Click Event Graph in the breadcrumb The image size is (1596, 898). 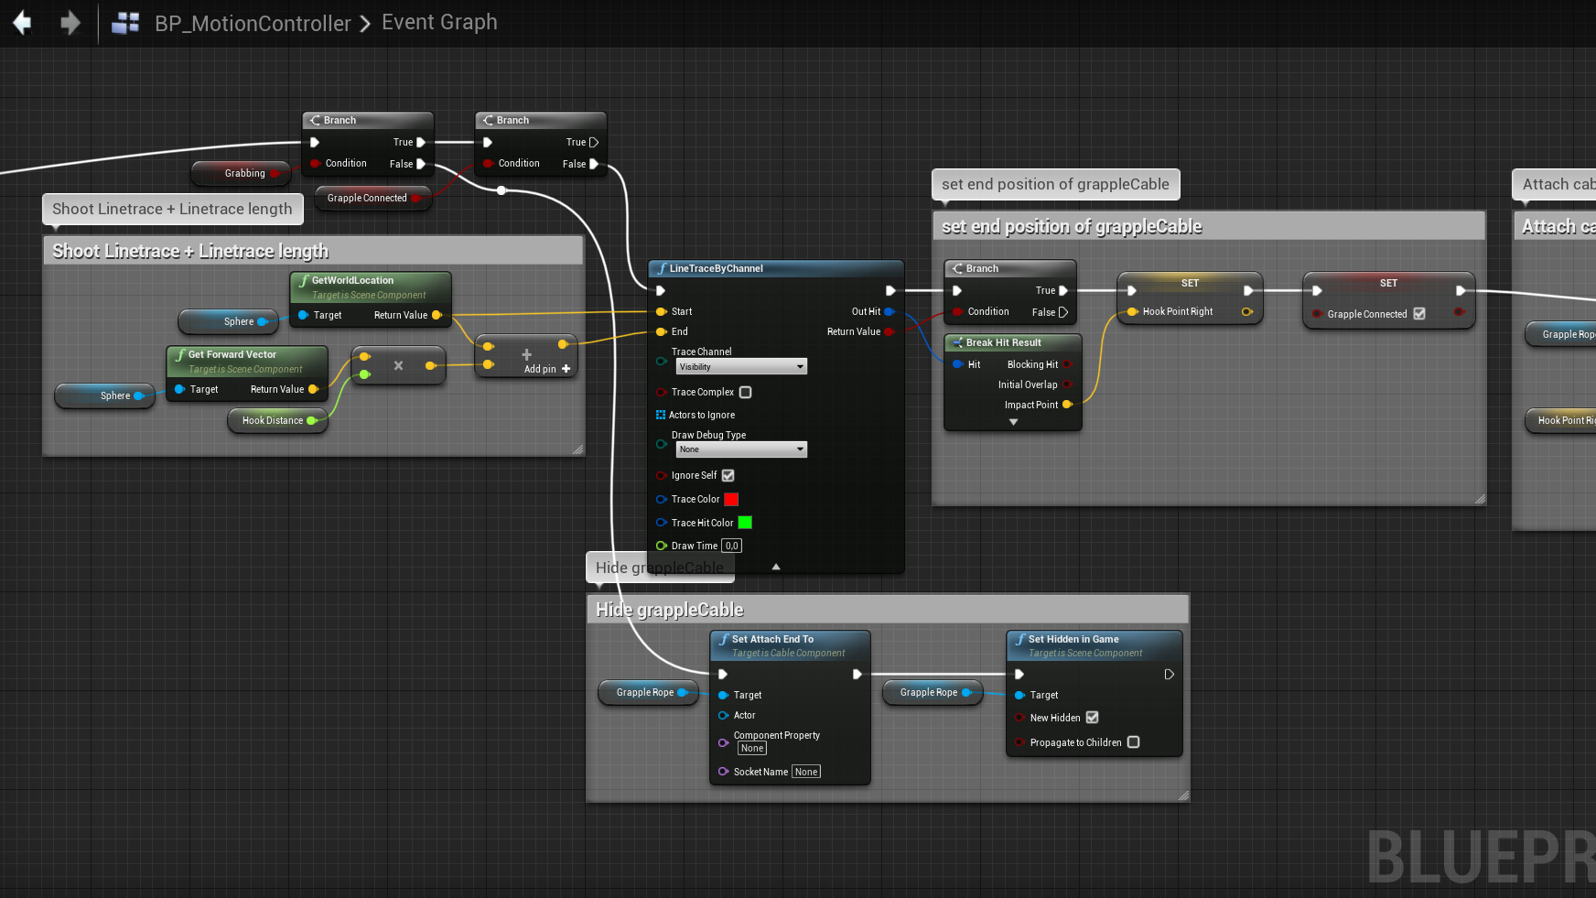point(439,22)
